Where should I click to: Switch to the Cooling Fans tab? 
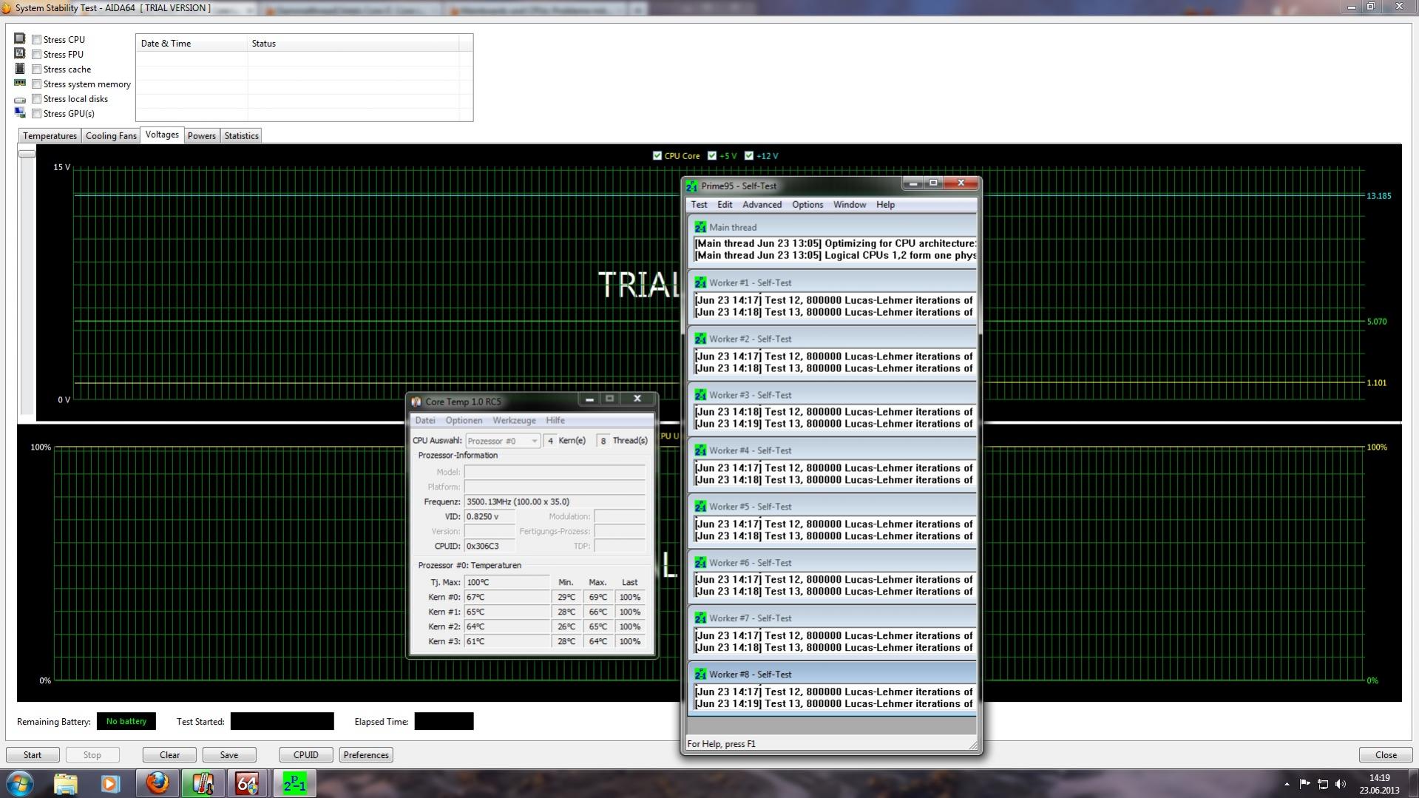pyautogui.click(x=111, y=136)
